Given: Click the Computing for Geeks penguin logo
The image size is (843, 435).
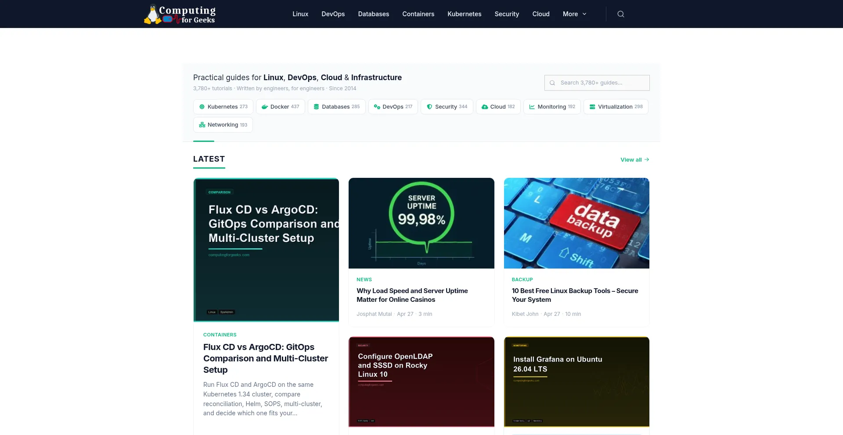Looking at the screenshot, I should pos(180,14).
